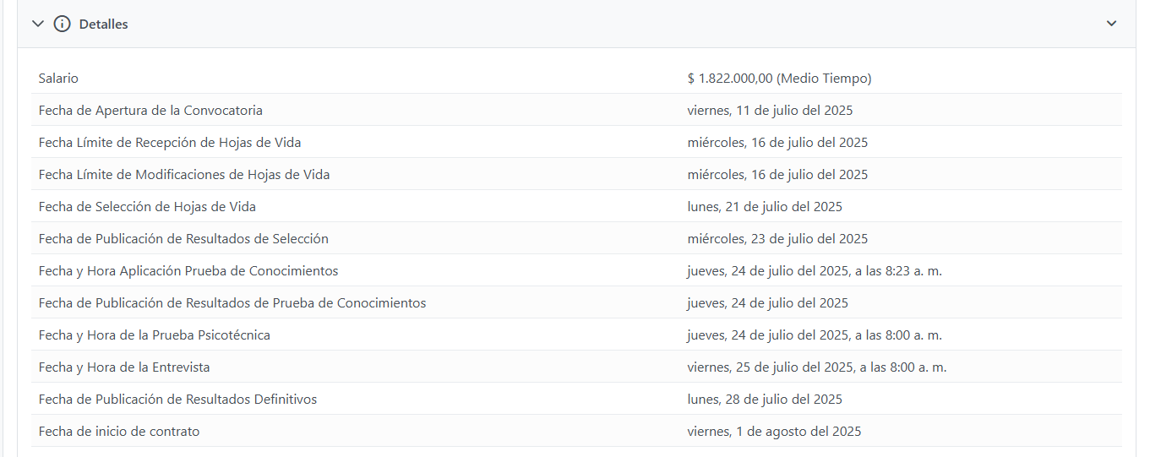The width and height of the screenshot is (1150, 457).
Task: Click the date viernes, 11 de julio del 2025
Action: 770,111
